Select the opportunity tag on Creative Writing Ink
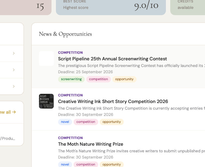Image resolution: width=205 pixels, height=167 pixels. tap(112, 122)
